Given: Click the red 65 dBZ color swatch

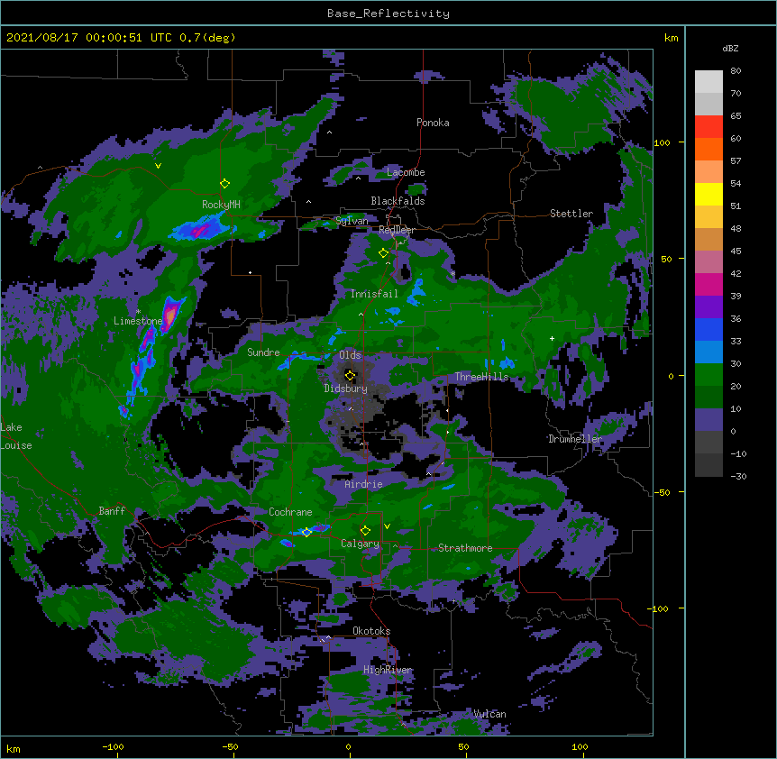Looking at the screenshot, I should coord(708,127).
